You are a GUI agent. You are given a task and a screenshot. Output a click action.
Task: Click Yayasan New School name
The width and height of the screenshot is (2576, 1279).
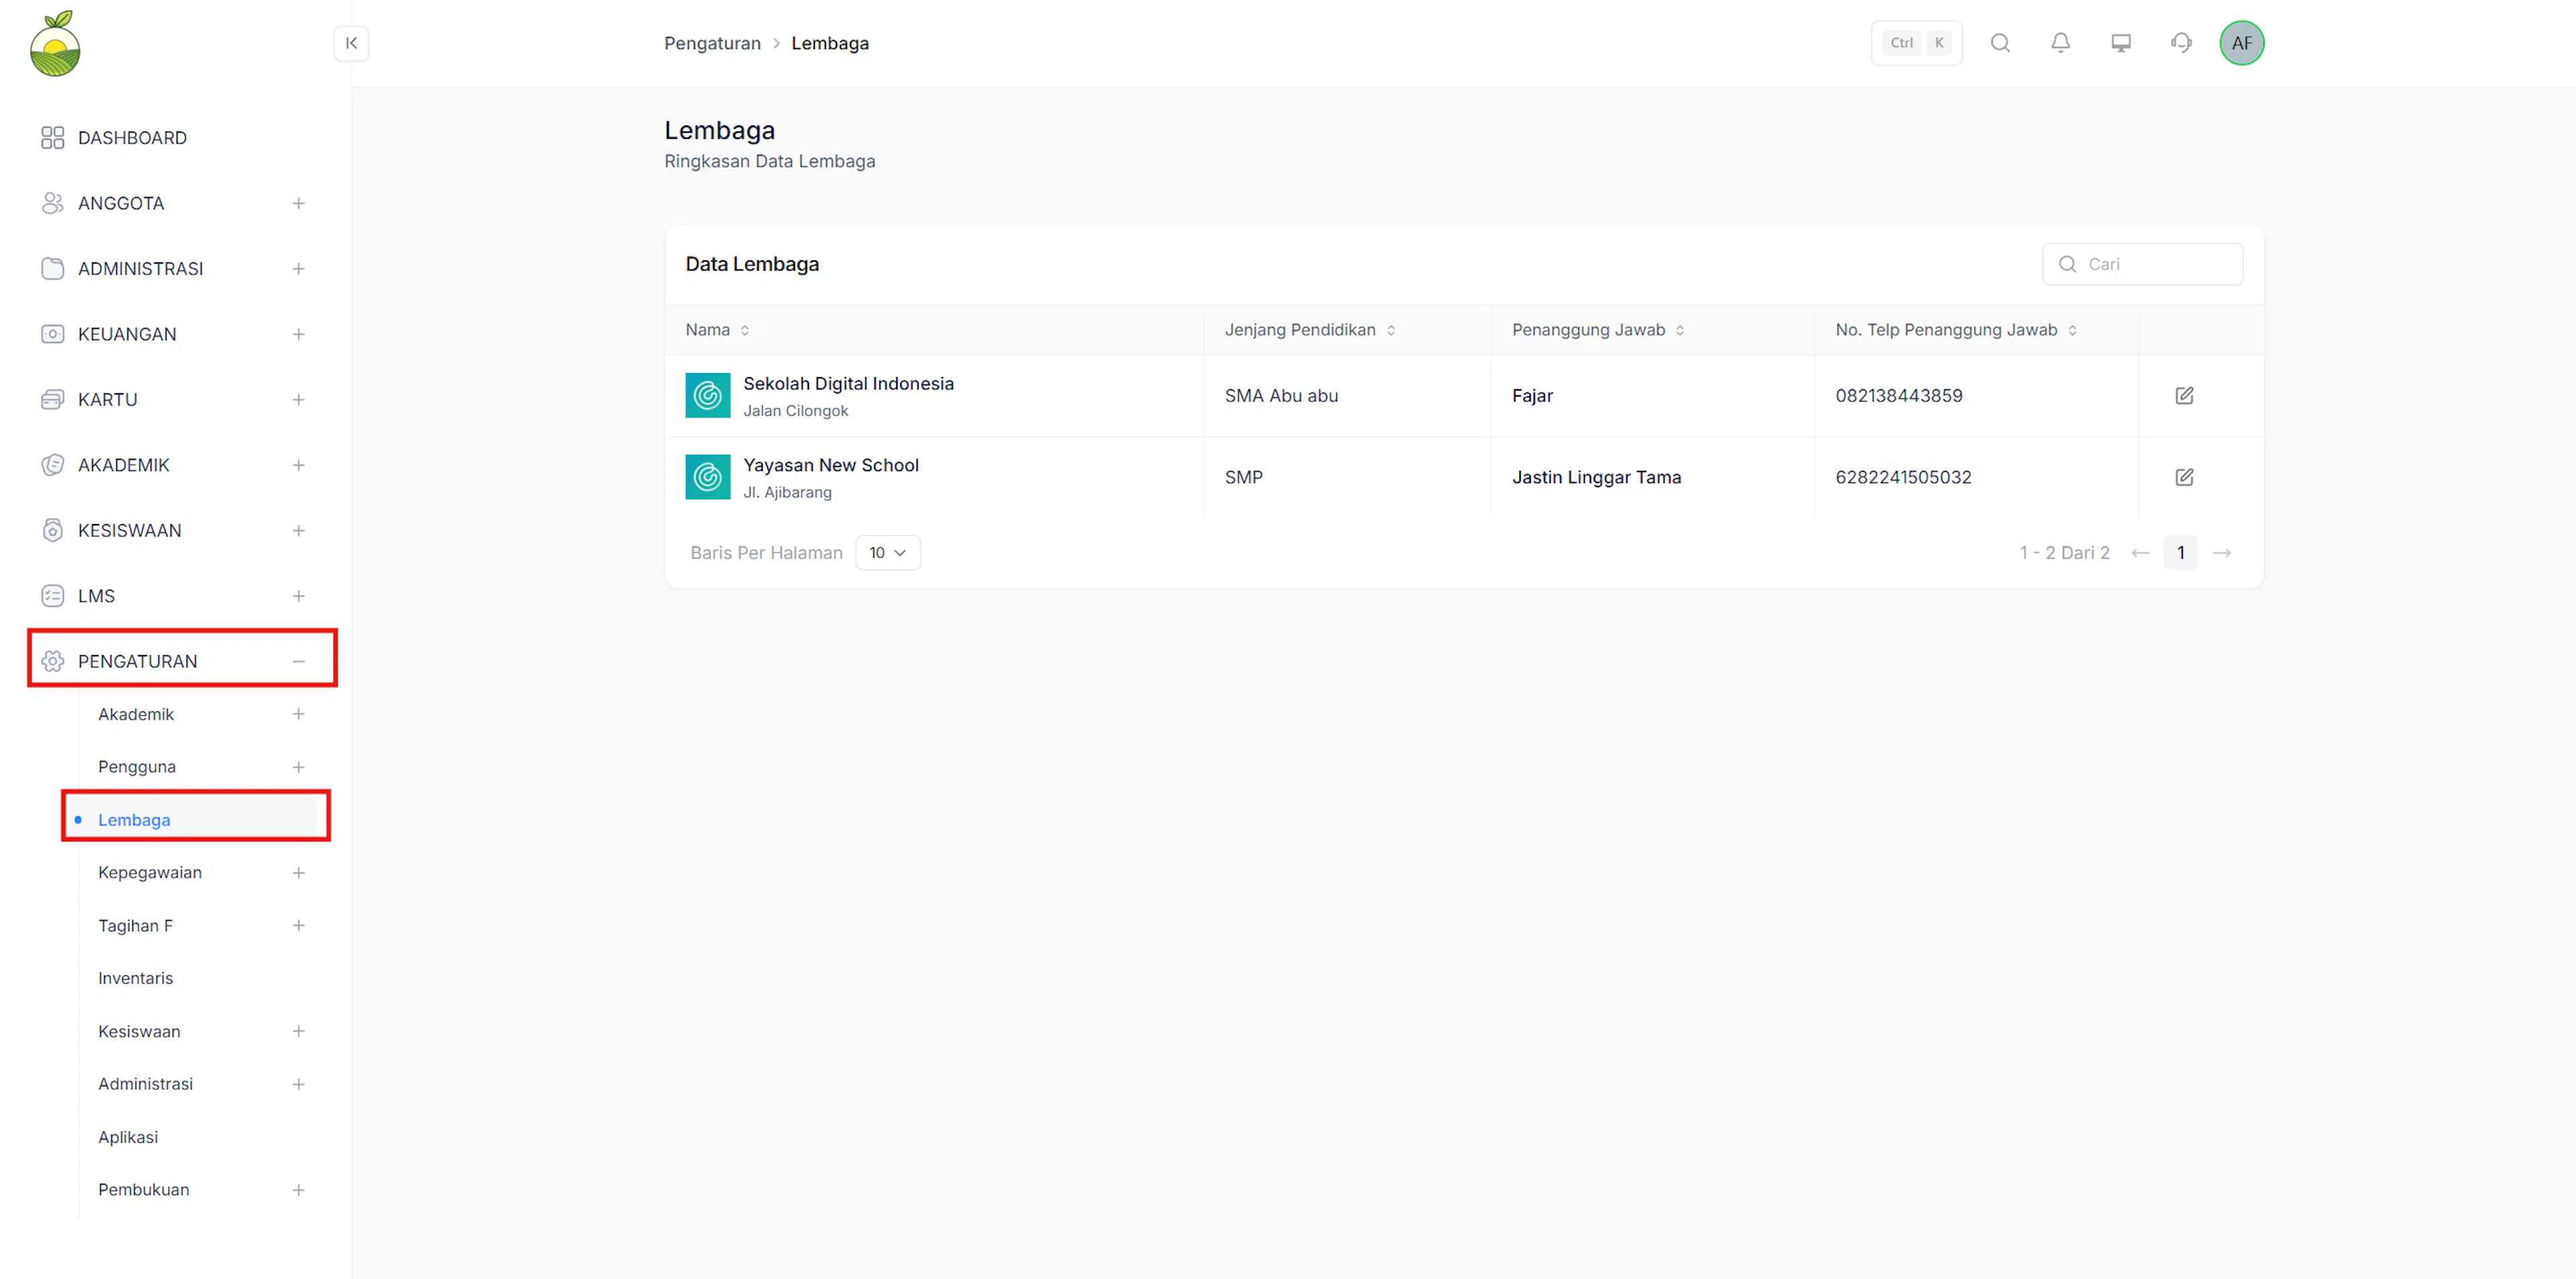pos(830,465)
